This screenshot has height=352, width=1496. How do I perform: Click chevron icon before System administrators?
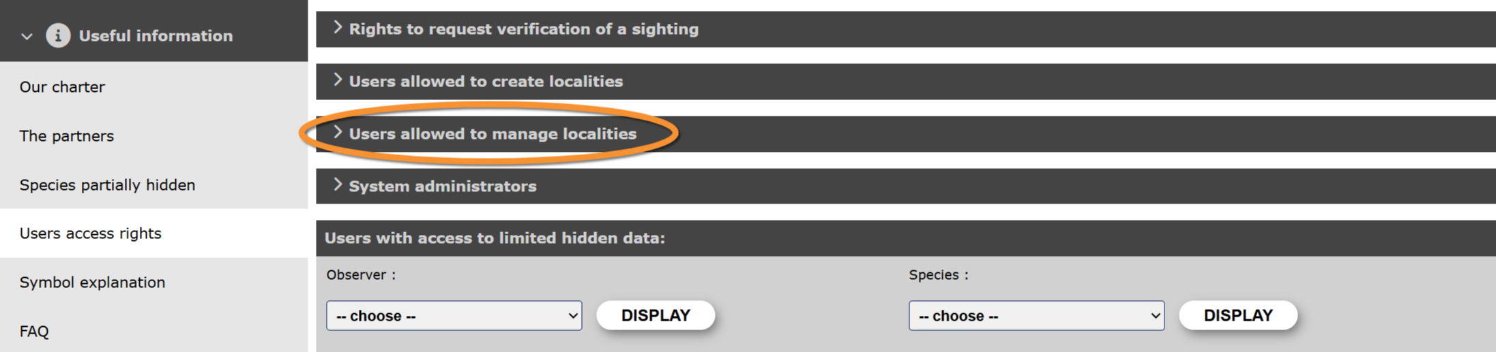tap(338, 185)
